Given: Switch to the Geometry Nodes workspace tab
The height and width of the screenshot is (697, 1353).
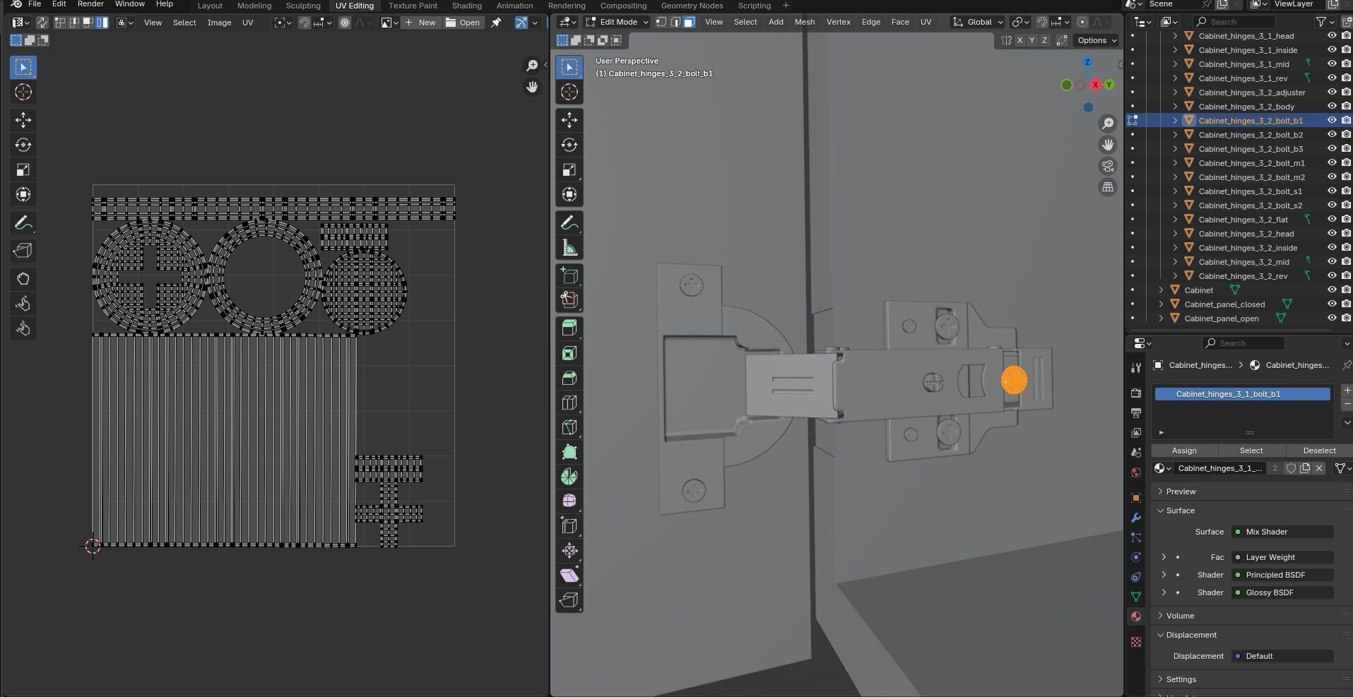Looking at the screenshot, I should (x=692, y=6).
